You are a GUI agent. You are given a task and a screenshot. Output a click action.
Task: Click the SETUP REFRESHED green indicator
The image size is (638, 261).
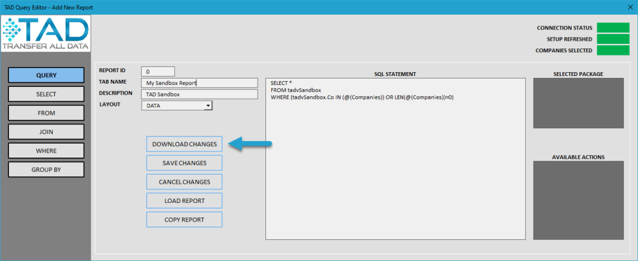(613, 39)
